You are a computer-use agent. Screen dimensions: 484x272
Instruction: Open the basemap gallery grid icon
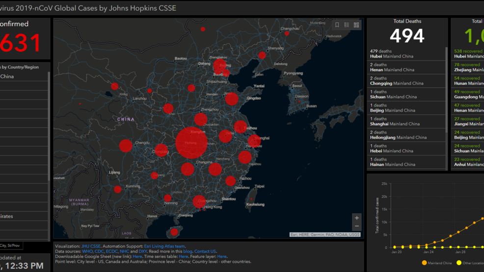356,25
